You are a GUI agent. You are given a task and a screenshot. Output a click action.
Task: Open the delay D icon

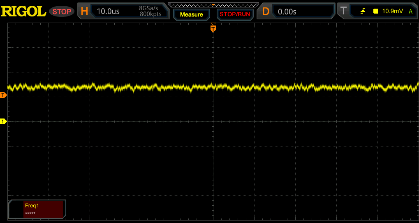pos(266,11)
